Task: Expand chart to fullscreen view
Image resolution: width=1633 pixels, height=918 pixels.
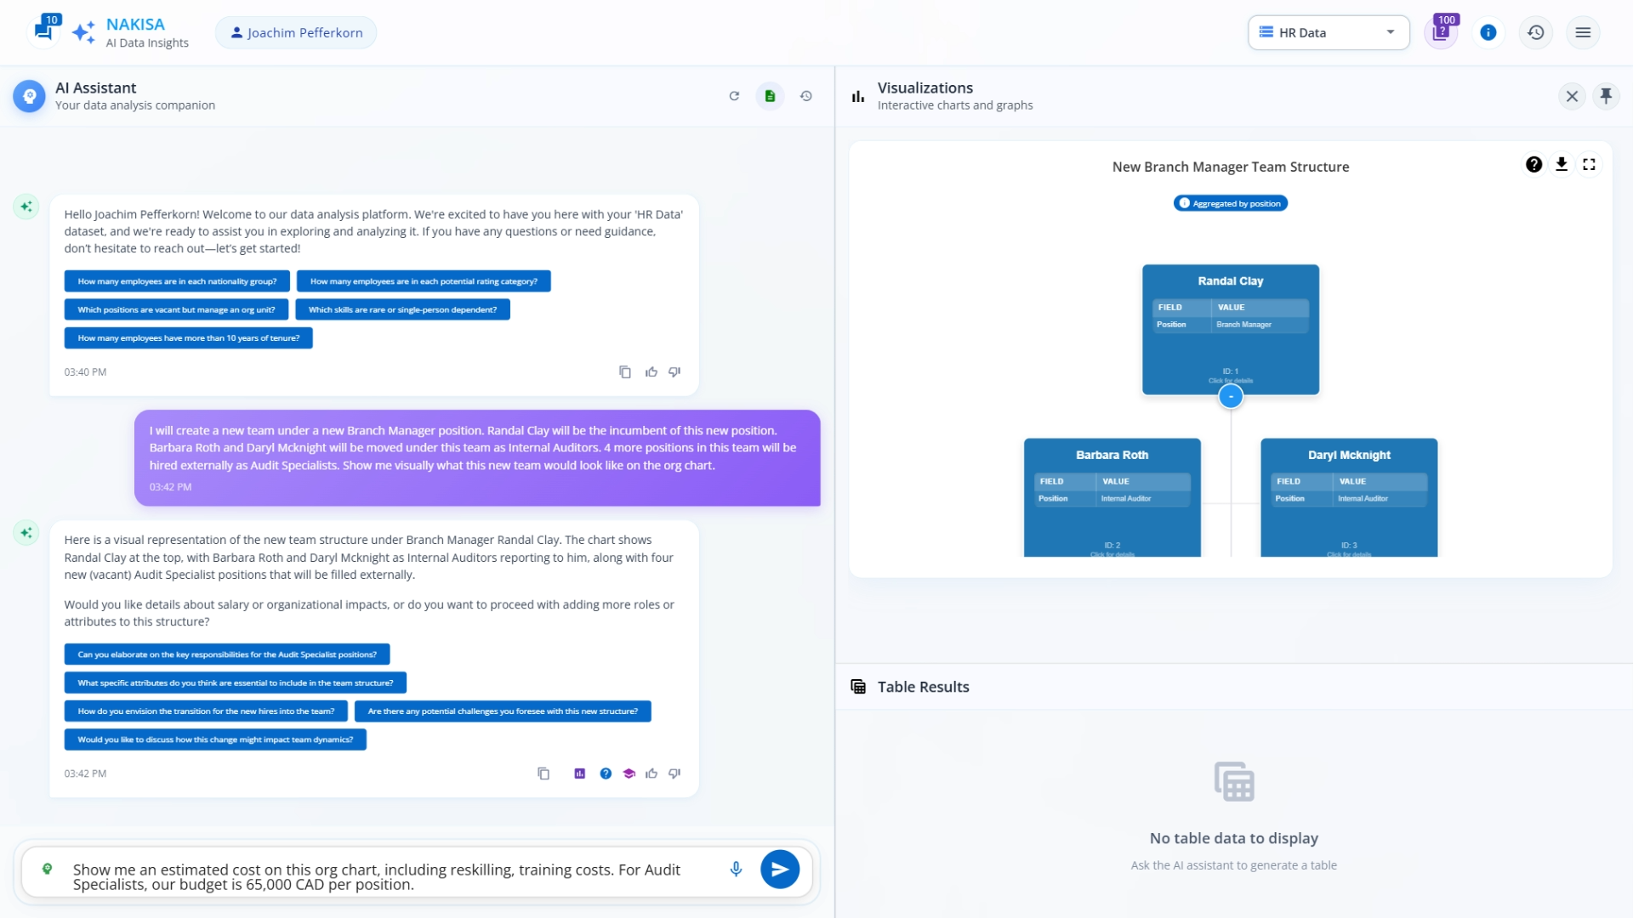Action: pyautogui.click(x=1589, y=165)
